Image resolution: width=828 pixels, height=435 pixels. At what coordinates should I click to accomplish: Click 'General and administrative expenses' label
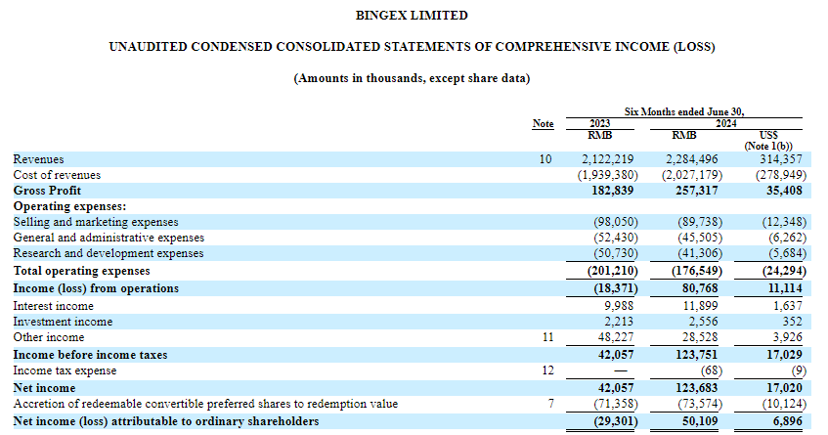109,238
